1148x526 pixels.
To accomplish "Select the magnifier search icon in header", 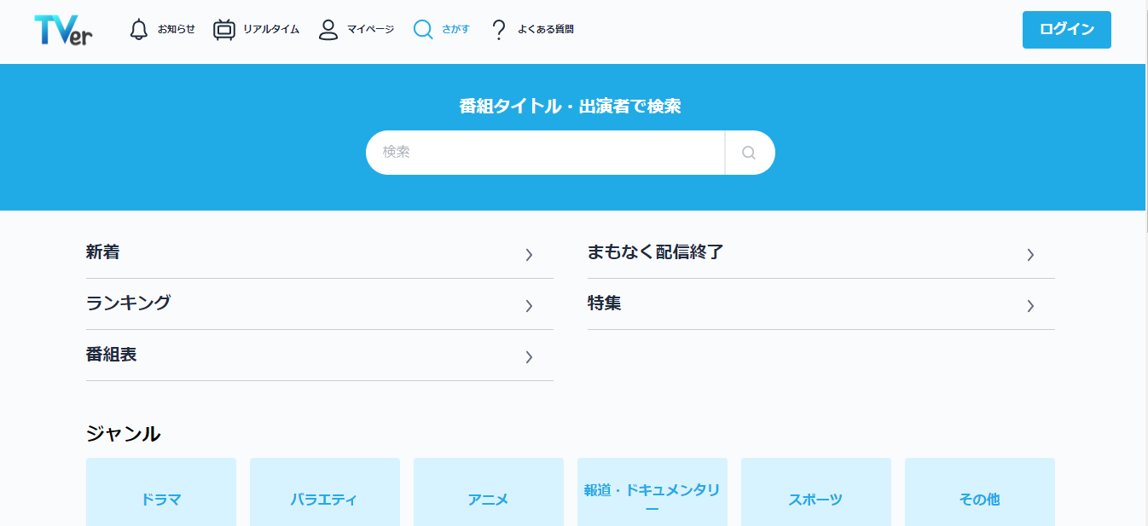I will point(423,30).
